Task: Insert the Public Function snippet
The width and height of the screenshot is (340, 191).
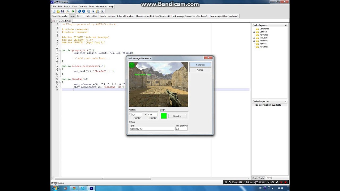Action: click(108, 16)
